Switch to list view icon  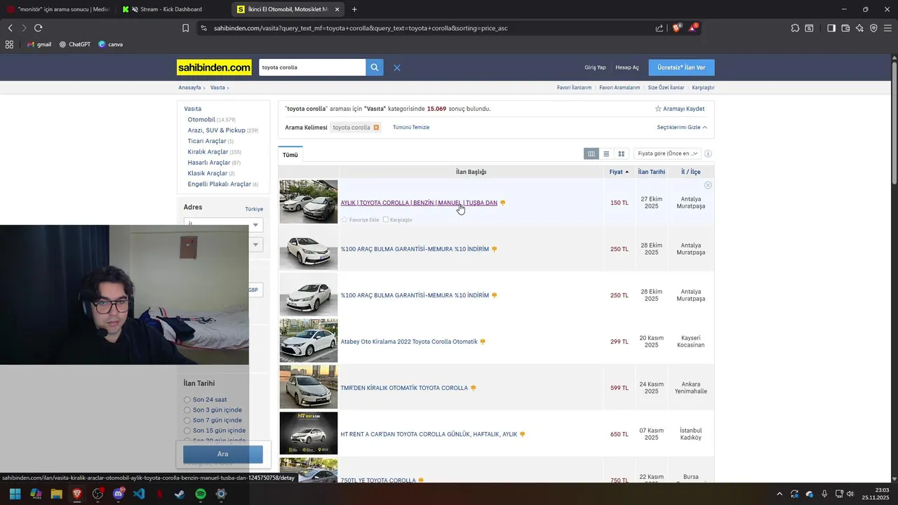(606, 154)
